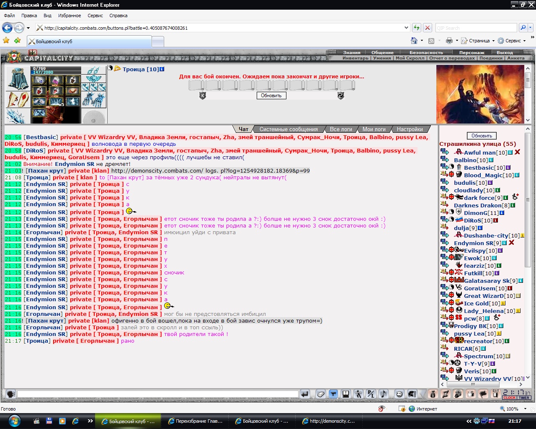This screenshot has width=536, height=429.
Task: Open the Поединки game menu link
Action: 491,58
